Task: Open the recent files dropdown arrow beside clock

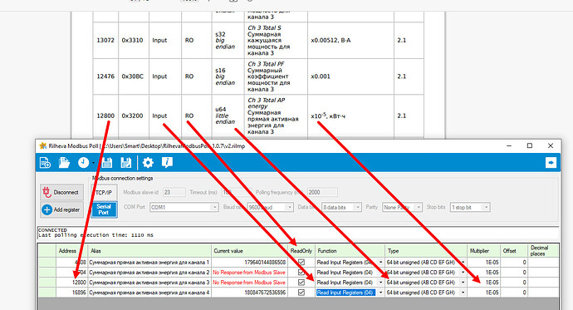Action: pyautogui.click(x=94, y=163)
